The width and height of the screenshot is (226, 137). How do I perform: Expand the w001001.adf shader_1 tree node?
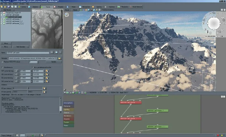click(x=2, y=19)
